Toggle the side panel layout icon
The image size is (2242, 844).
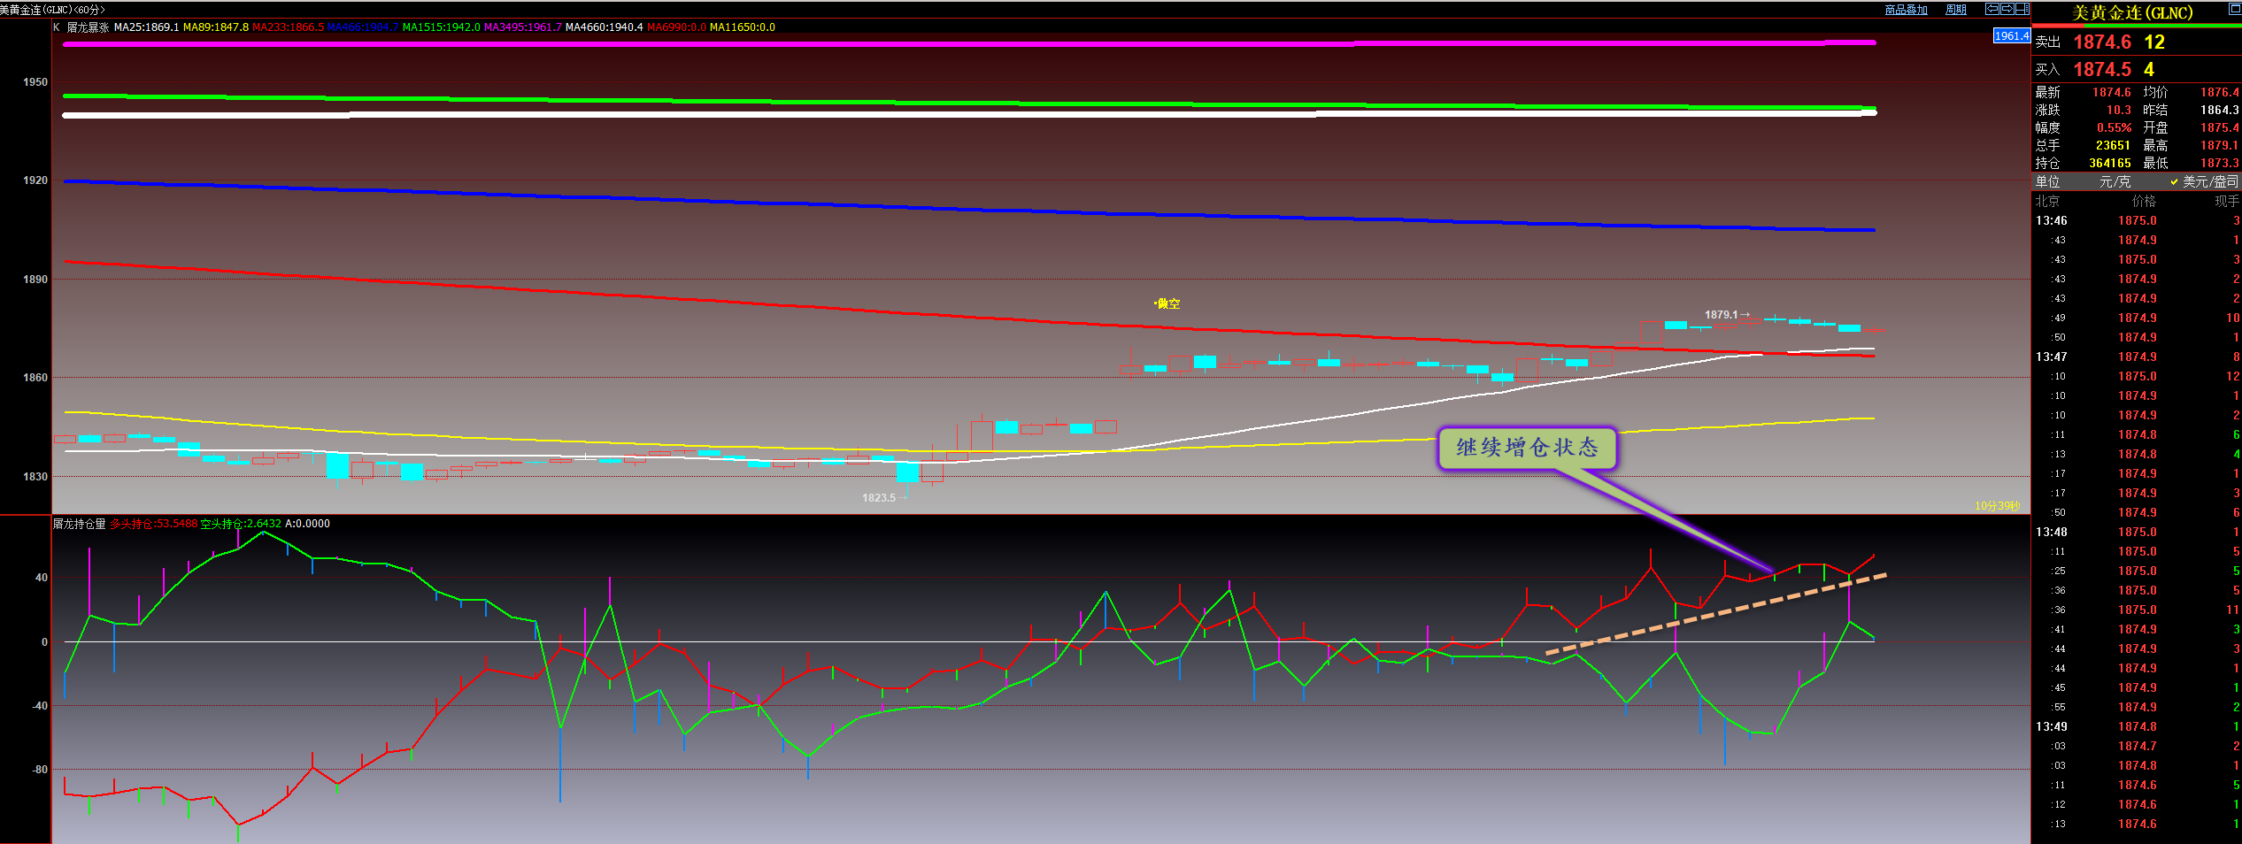(2022, 9)
